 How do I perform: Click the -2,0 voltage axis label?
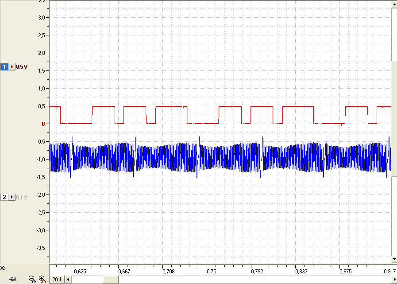click(x=41, y=195)
